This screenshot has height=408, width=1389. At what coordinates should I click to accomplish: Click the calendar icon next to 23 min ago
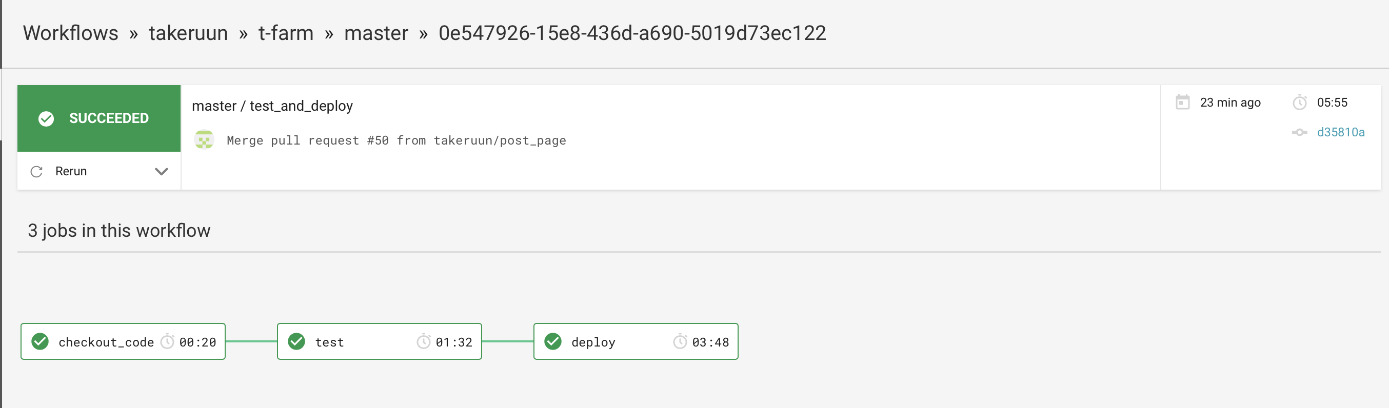click(1183, 103)
